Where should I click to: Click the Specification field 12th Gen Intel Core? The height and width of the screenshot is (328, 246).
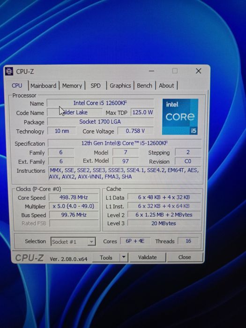pos(125,143)
